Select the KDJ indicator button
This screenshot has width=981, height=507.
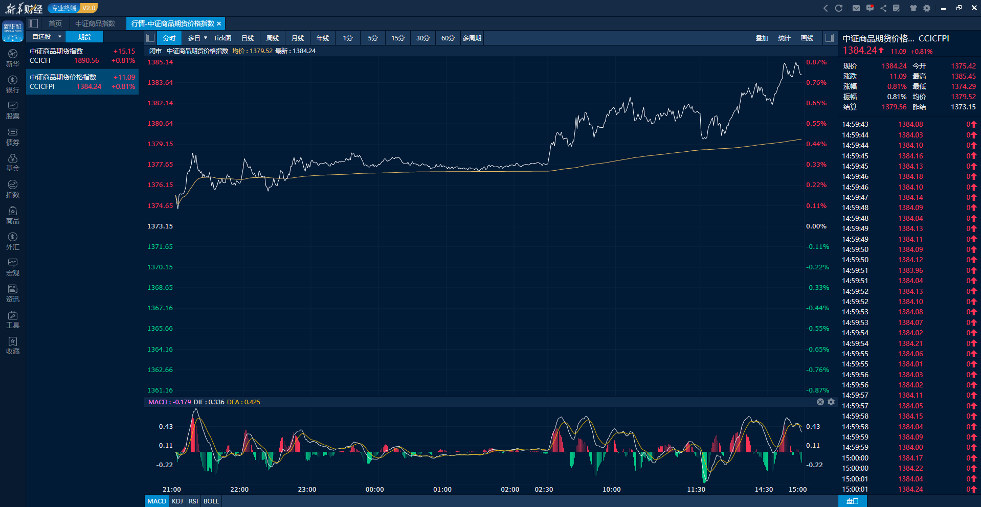177,501
